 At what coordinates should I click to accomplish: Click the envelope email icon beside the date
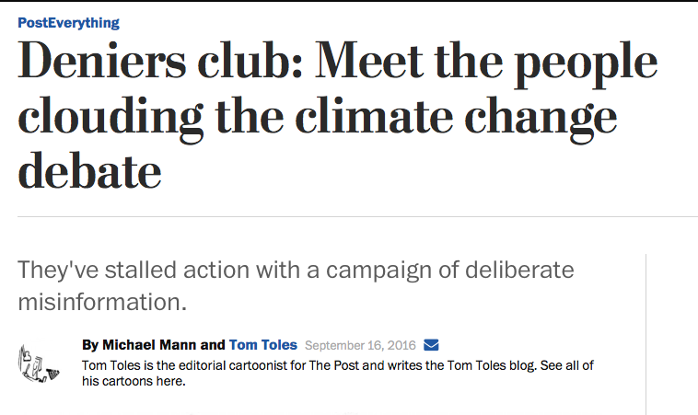click(431, 345)
